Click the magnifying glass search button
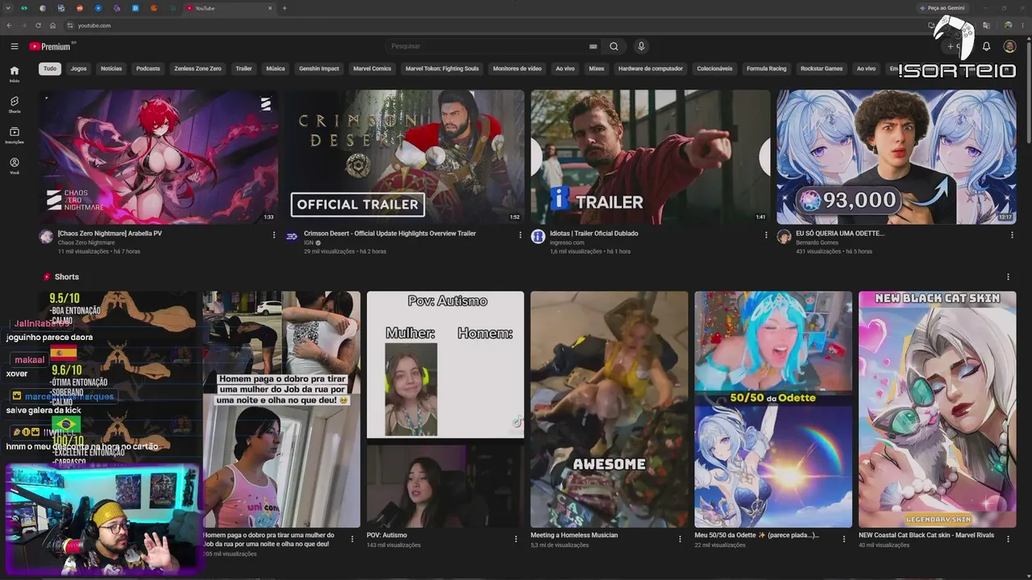The image size is (1032, 580). [x=614, y=47]
